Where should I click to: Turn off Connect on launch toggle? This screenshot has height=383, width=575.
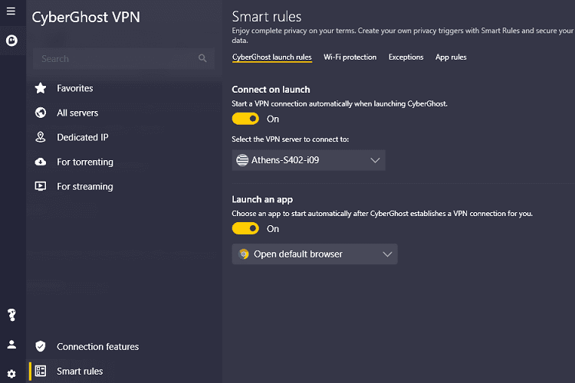point(245,119)
